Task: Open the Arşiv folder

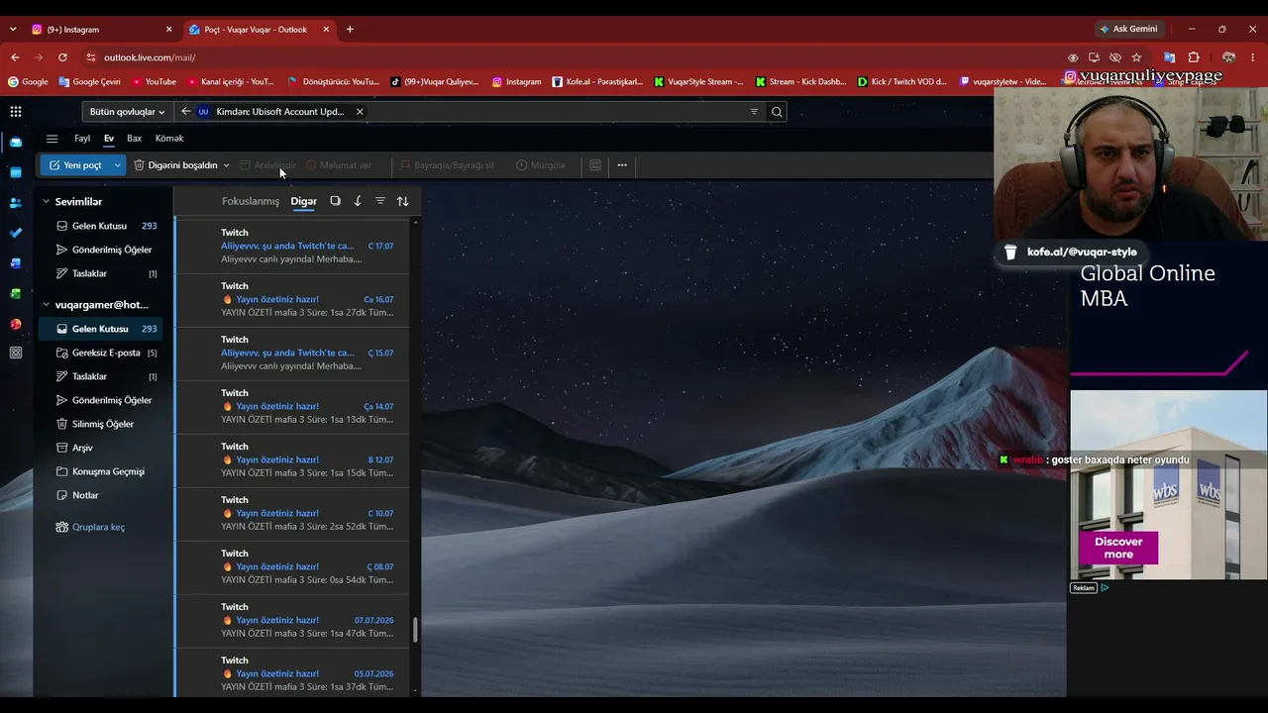Action: [x=103, y=448]
